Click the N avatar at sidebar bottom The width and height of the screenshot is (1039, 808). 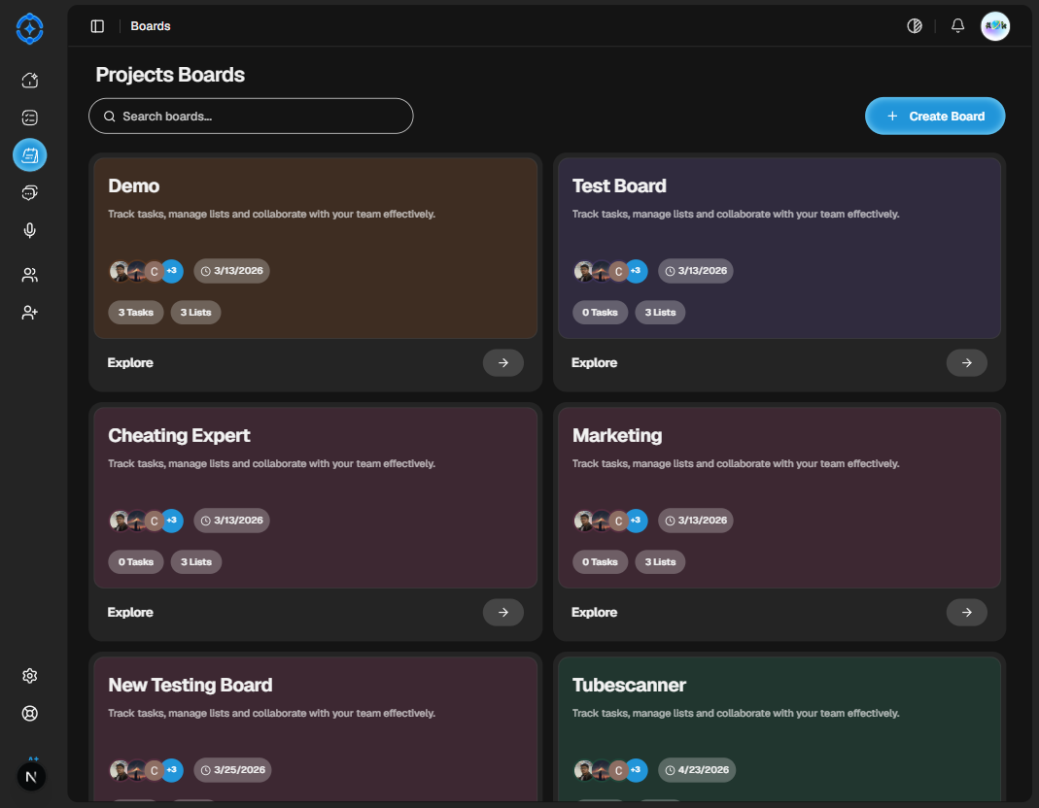click(30, 776)
